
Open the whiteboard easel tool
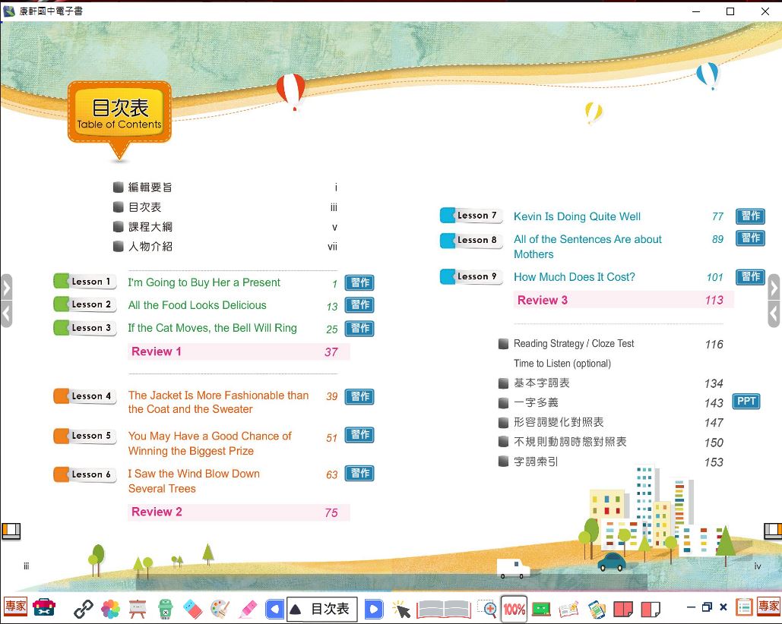click(138, 608)
